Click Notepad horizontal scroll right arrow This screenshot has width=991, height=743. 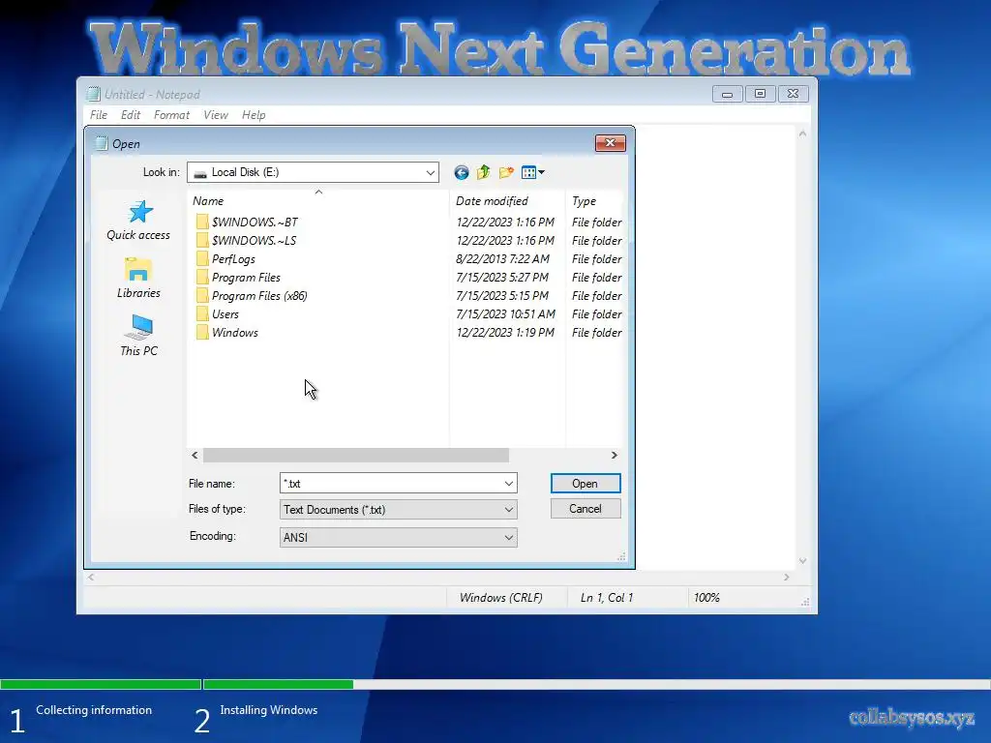pyautogui.click(x=786, y=577)
